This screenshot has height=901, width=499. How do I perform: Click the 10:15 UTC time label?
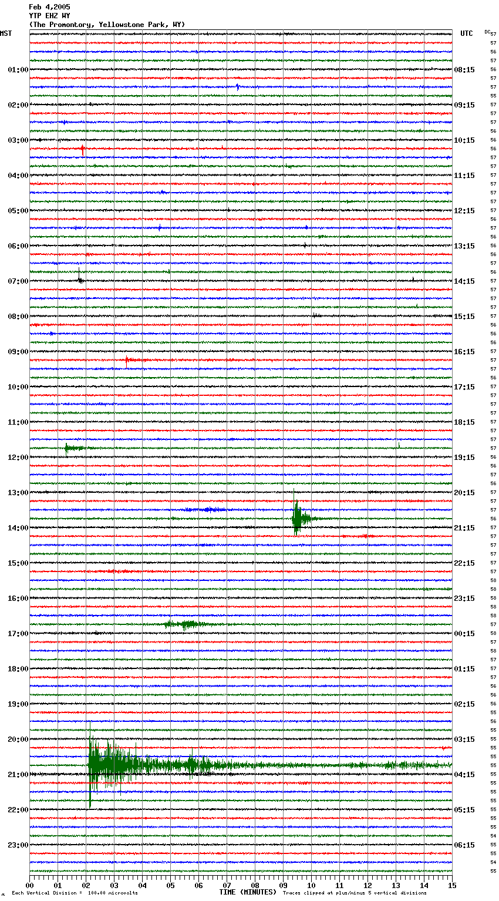point(464,140)
